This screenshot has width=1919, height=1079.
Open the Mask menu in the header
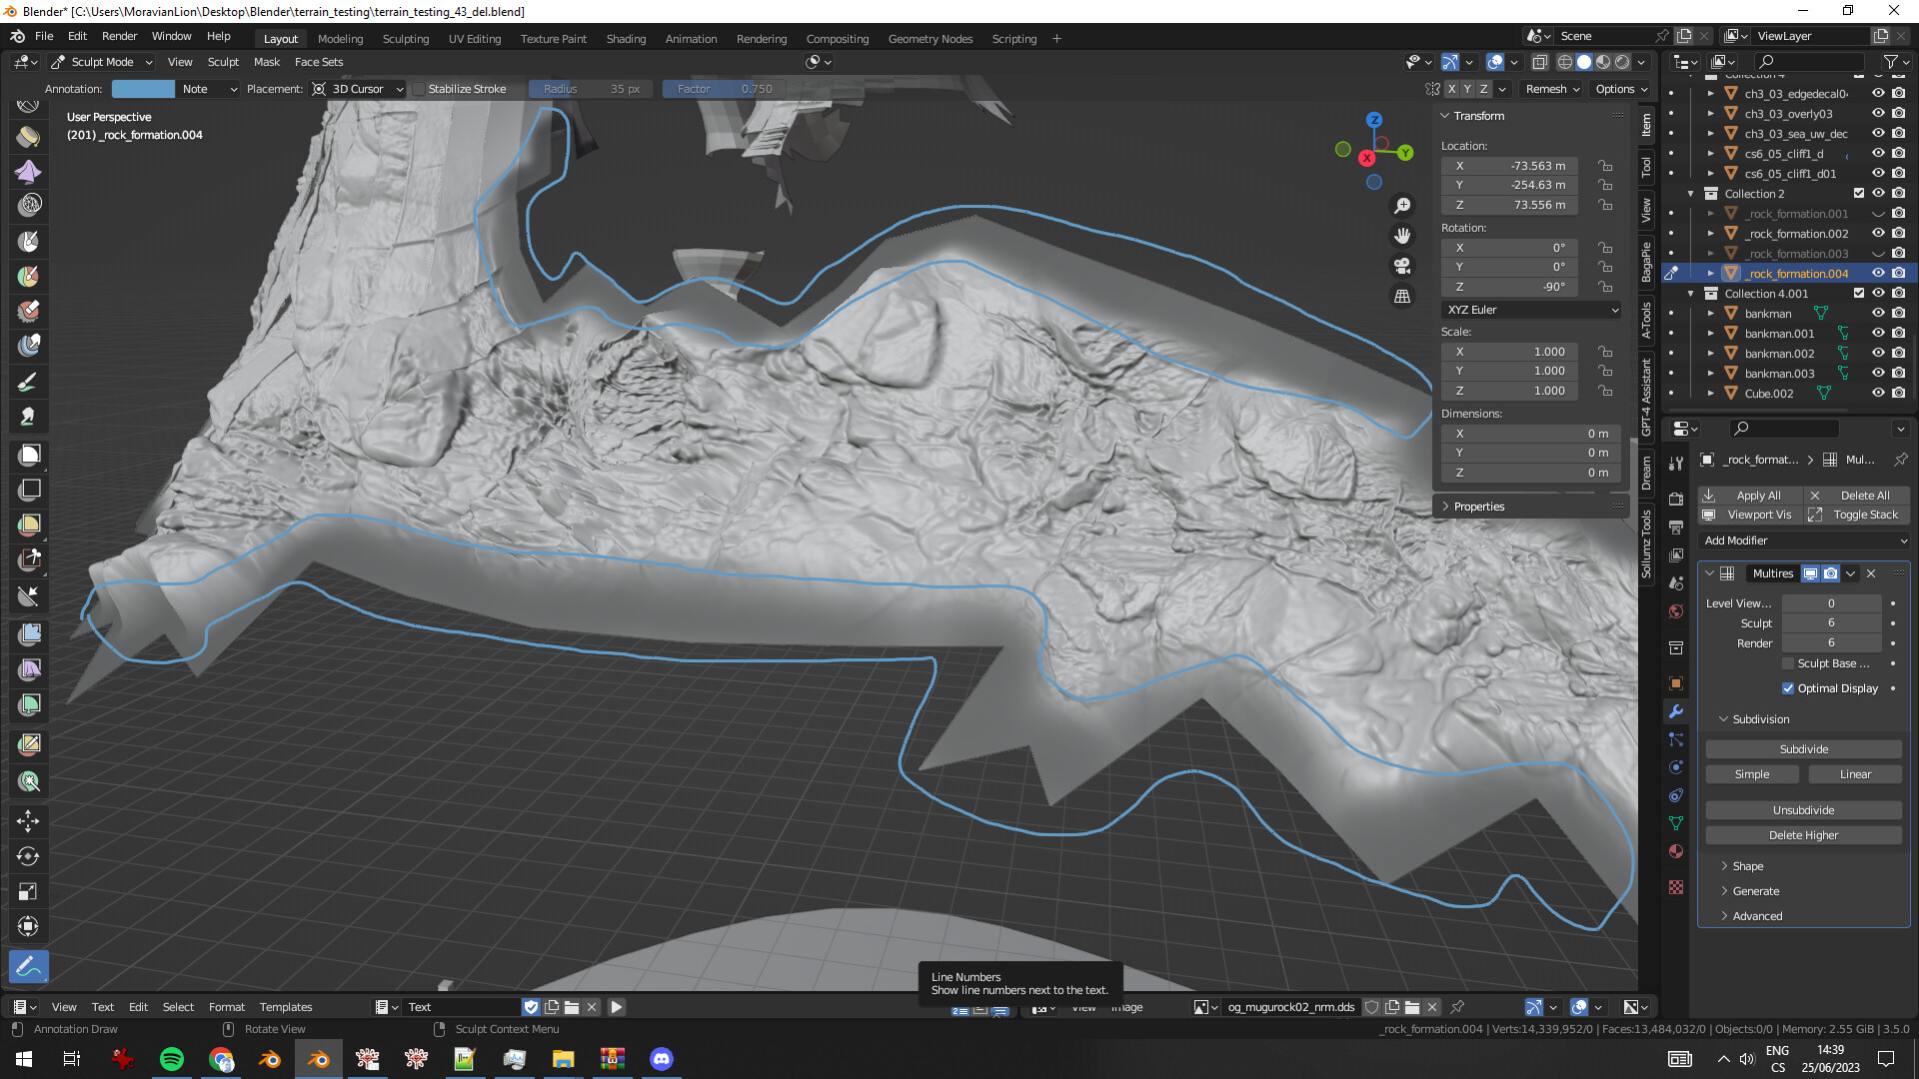266,62
